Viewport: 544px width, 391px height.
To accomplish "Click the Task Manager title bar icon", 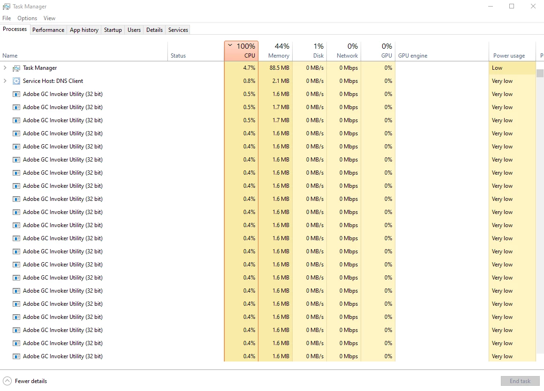I will tap(6, 6).
